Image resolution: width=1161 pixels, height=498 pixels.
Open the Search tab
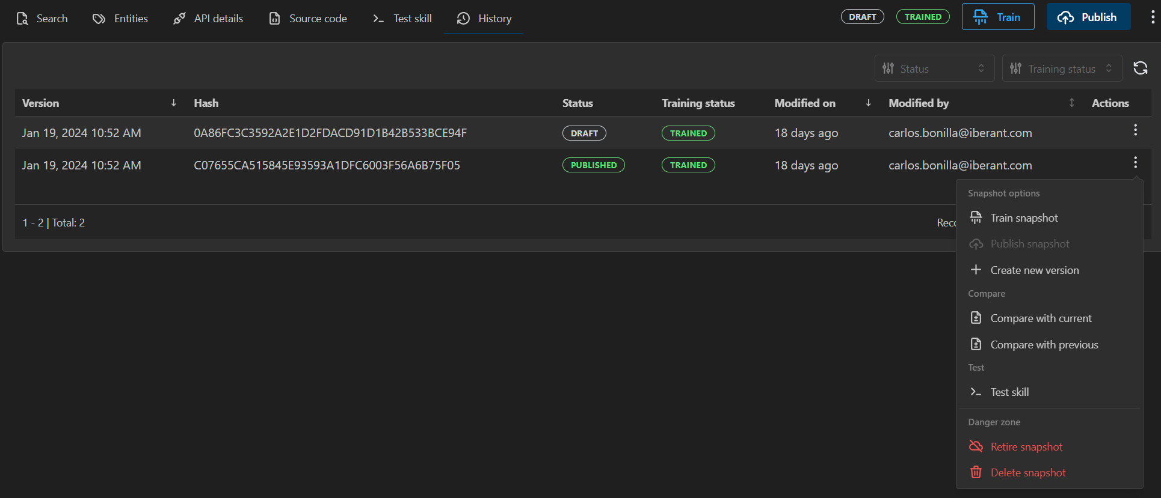(x=42, y=19)
